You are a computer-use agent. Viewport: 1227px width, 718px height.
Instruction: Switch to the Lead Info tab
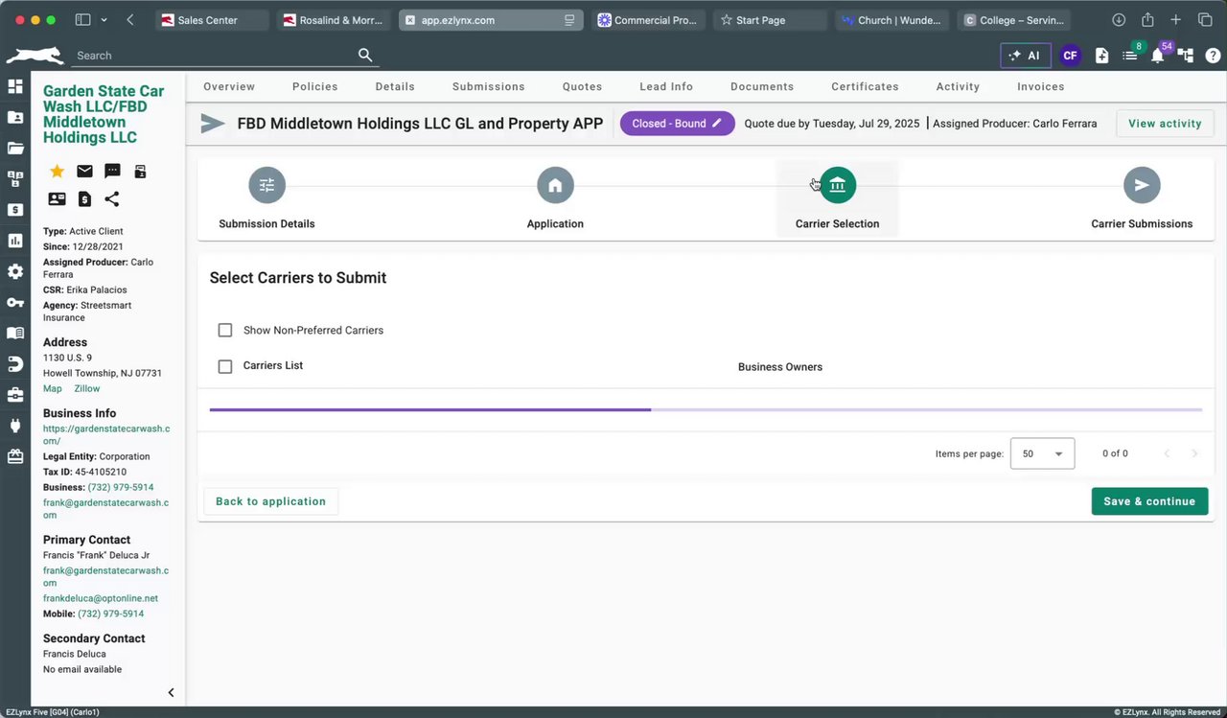[666, 86]
